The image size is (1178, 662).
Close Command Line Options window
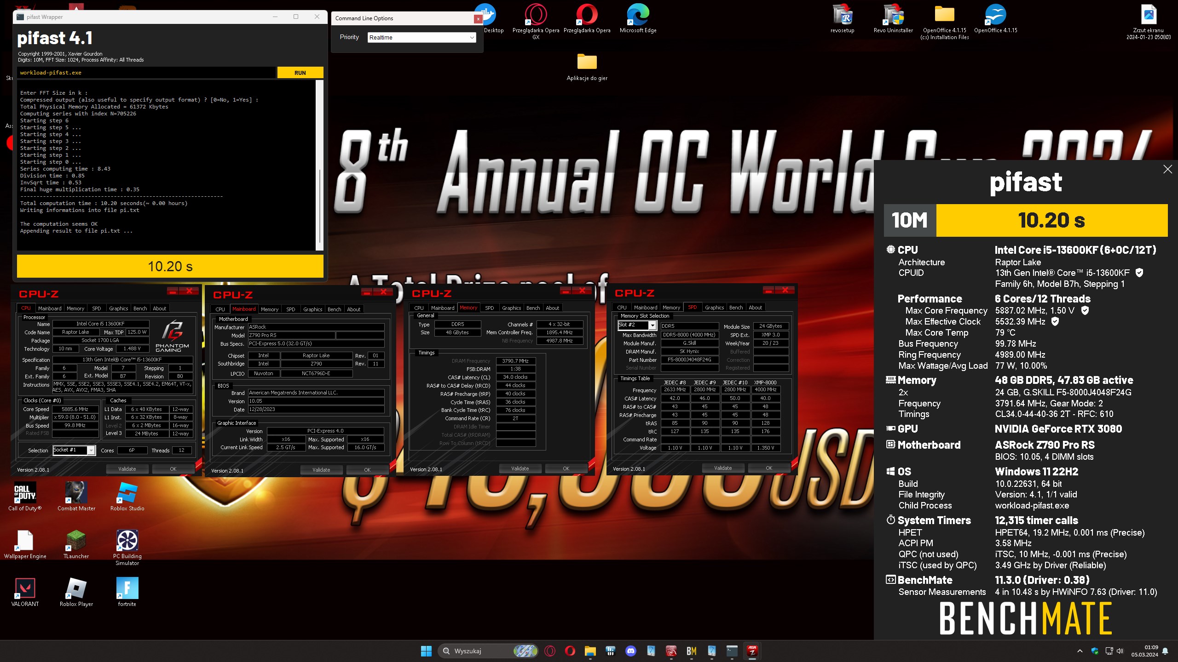478,19
